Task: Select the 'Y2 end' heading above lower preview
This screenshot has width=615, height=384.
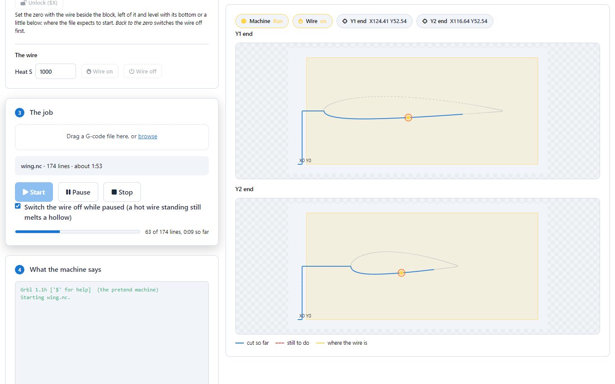Action: tap(244, 189)
